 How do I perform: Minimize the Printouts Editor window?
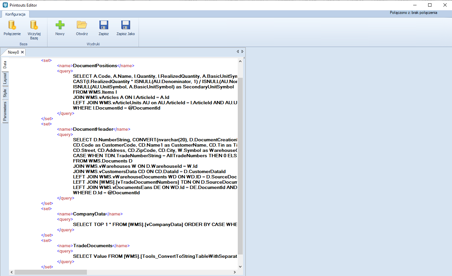coord(415,5)
